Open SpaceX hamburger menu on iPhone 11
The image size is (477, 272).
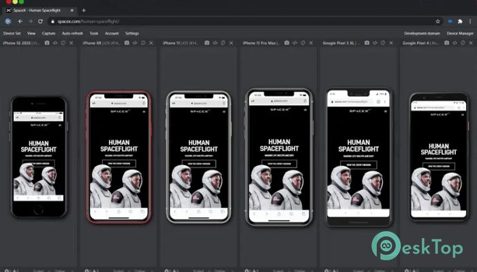click(224, 112)
